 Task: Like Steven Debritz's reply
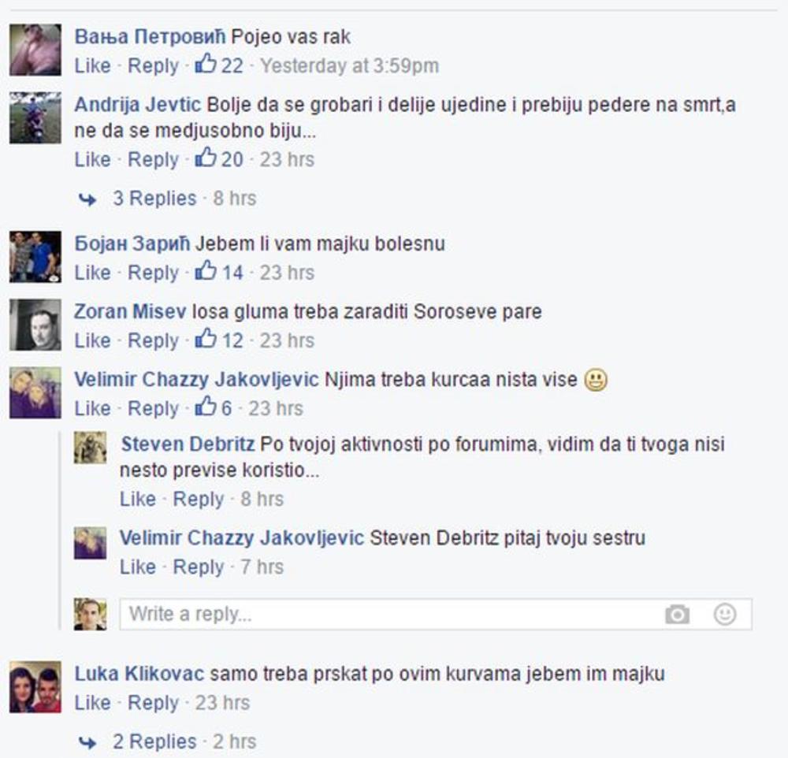(138, 499)
